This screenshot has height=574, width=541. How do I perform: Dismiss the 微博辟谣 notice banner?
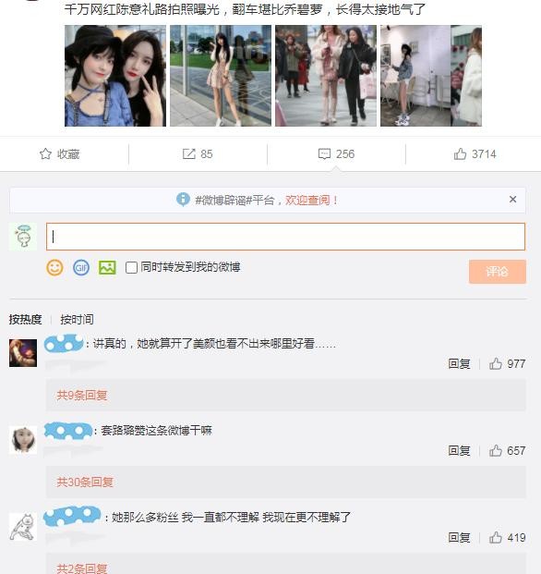[x=512, y=199]
